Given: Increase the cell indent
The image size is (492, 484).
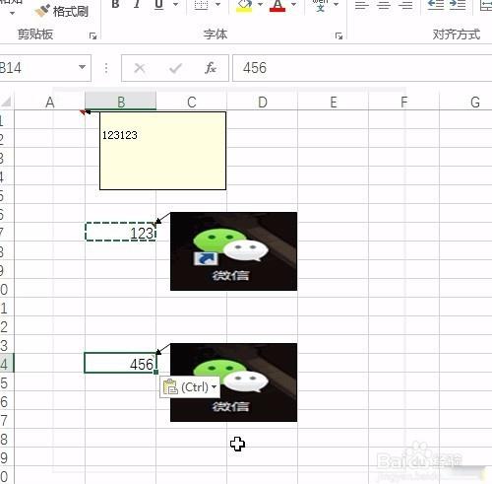Looking at the screenshot, I should click(458, 5).
